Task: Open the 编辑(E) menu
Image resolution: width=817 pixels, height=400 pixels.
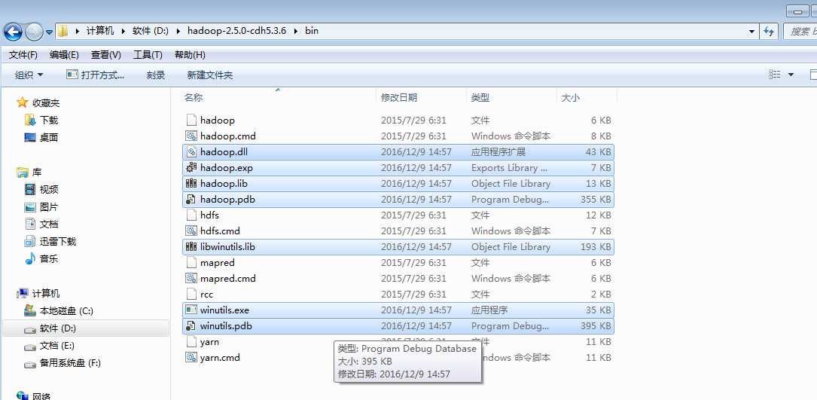Action: point(64,55)
